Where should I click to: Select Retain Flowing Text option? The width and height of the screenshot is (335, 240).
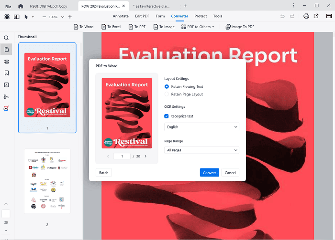pos(167,86)
